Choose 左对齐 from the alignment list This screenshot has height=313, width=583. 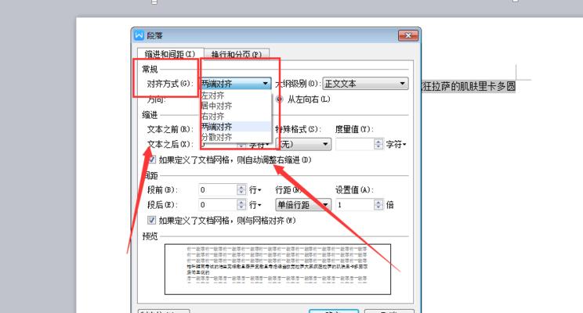click(236, 95)
